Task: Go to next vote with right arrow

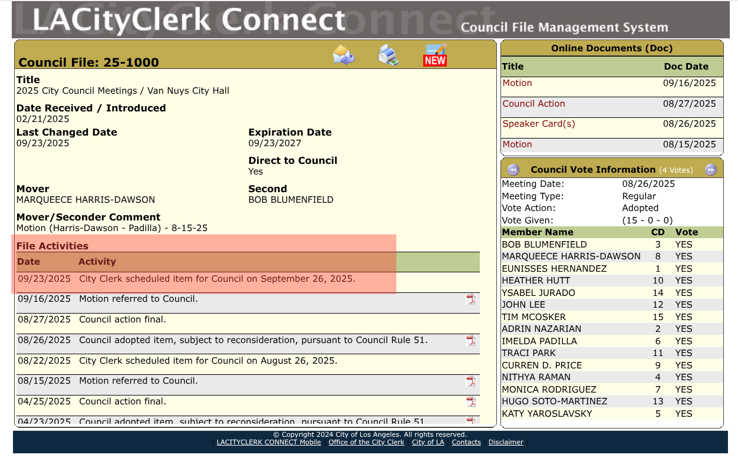Action: coord(711,170)
